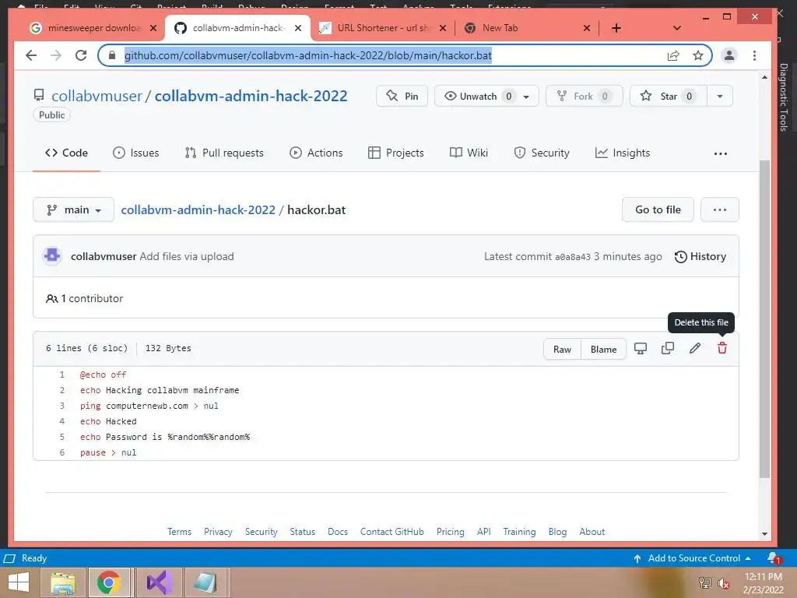Open the Code tab
The height and width of the screenshot is (598, 797).
[x=67, y=153]
